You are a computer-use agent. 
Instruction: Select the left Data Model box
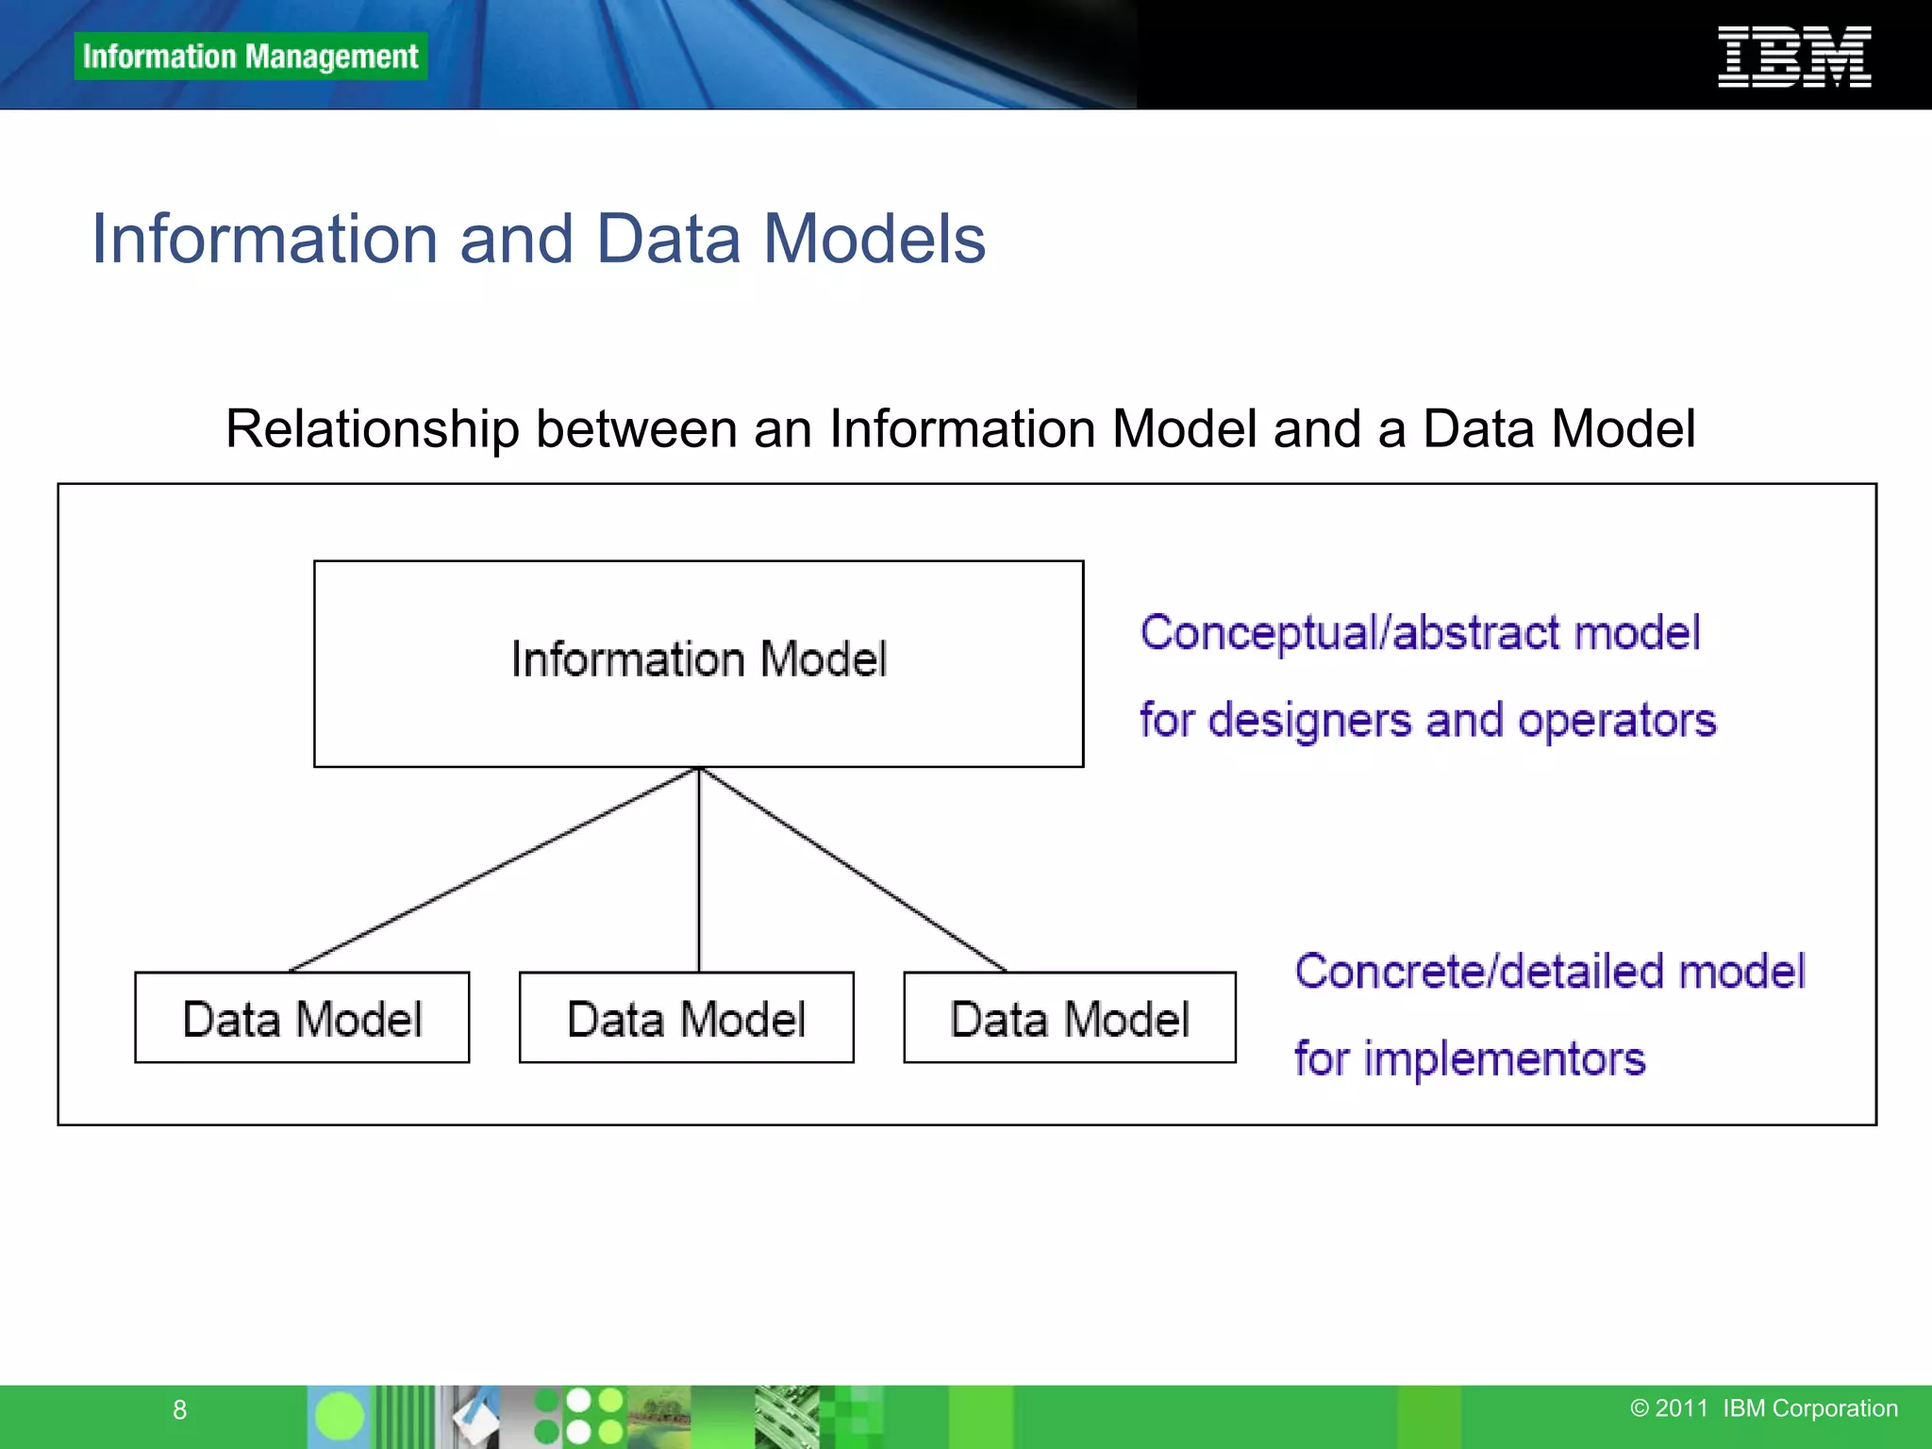point(302,1018)
